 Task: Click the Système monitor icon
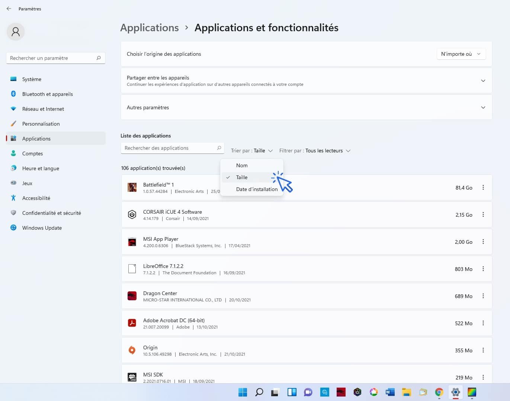(x=13, y=79)
